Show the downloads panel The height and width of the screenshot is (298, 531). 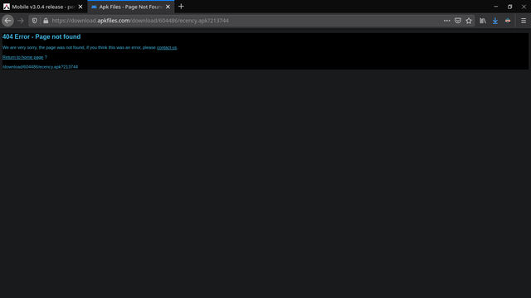click(495, 21)
